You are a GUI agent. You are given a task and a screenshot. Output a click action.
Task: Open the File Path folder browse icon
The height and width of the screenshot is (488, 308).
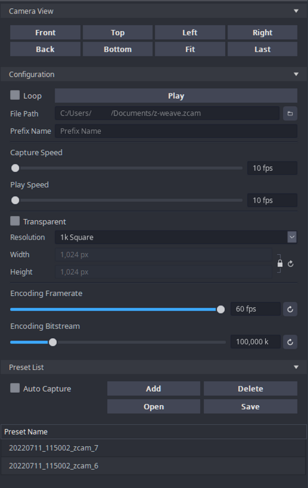[x=290, y=113]
